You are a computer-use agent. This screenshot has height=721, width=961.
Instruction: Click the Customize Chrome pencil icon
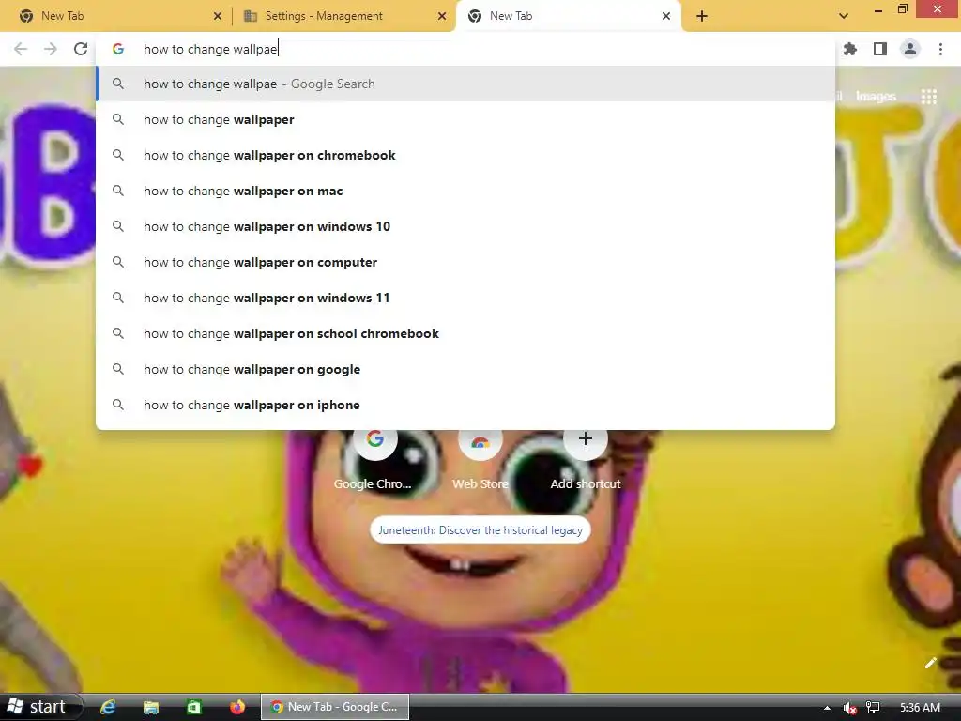[x=930, y=663]
